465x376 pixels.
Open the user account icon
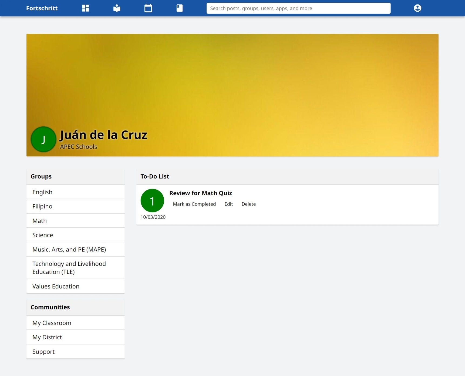417,8
